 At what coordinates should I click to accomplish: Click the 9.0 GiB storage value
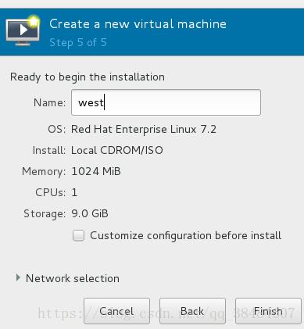point(90,213)
